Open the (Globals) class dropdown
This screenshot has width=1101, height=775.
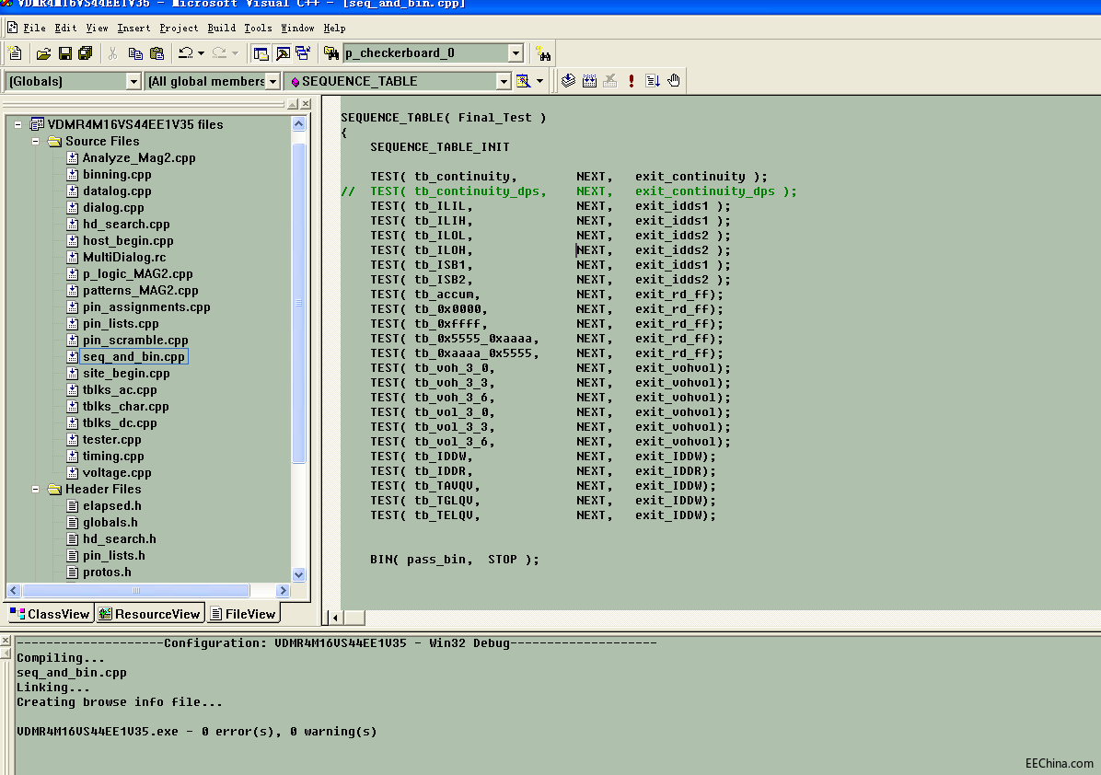click(133, 81)
